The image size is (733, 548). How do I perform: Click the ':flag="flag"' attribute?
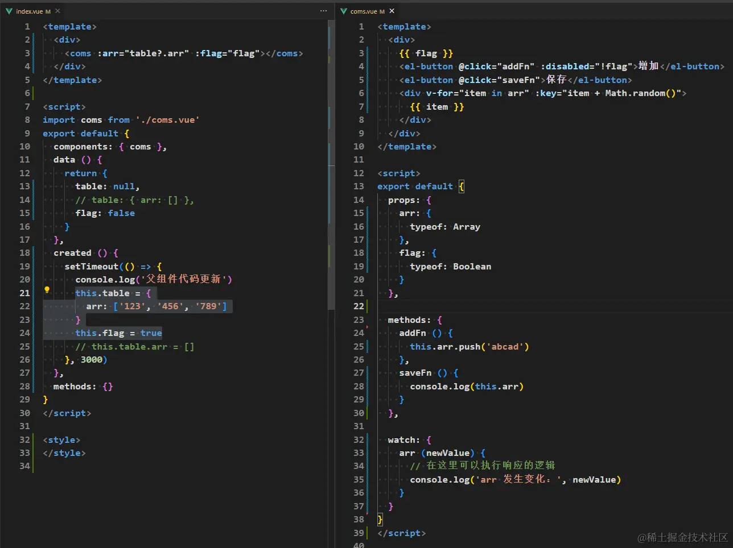(x=227, y=53)
